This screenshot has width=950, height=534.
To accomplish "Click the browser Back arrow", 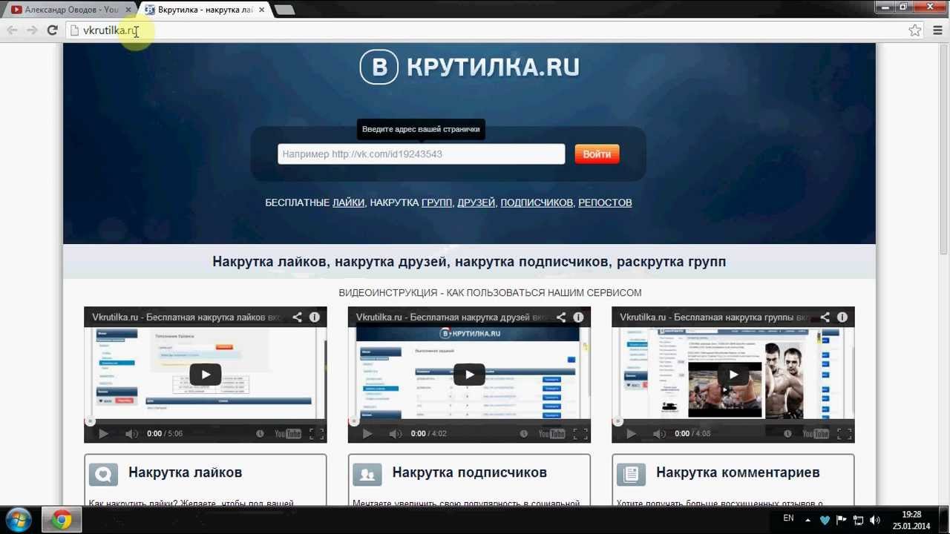I will pyautogui.click(x=12, y=30).
